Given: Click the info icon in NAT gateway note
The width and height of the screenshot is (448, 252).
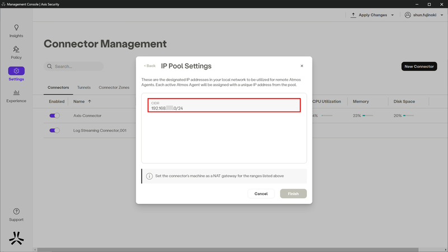Looking at the screenshot, I should tap(149, 176).
